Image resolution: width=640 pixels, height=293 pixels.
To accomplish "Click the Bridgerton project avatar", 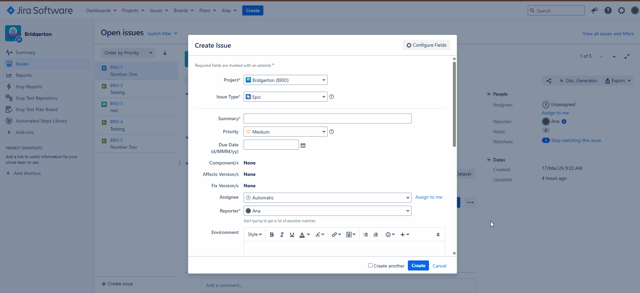I will (x=13, y=33).
